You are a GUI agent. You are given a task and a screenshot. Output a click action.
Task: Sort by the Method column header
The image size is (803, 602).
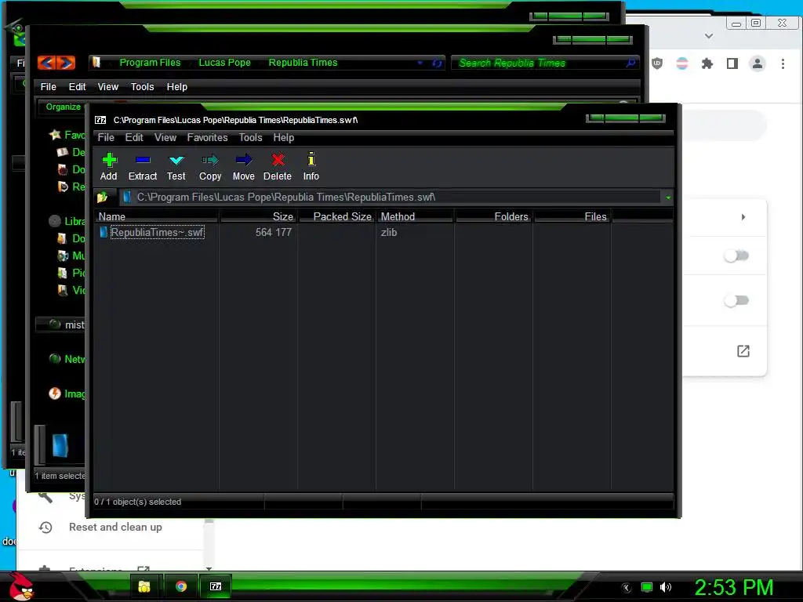pos(415,216)
